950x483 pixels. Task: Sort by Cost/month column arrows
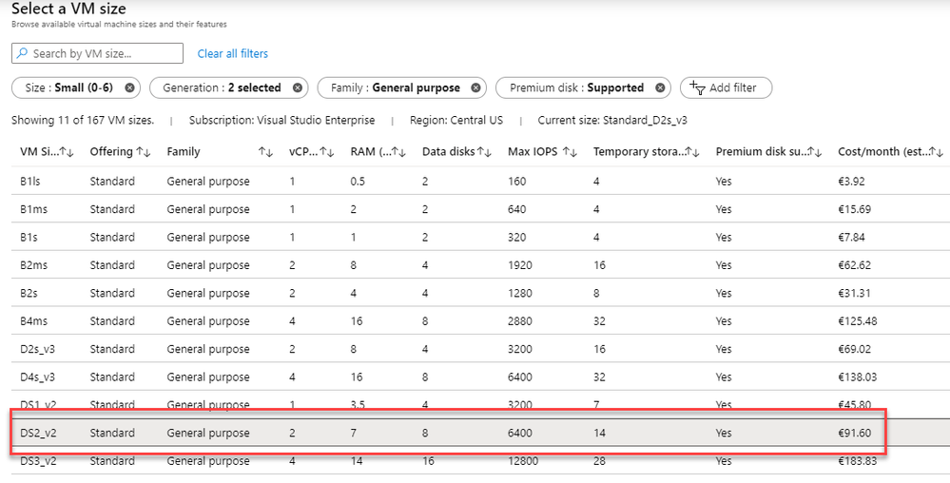(x=936, y=152)
